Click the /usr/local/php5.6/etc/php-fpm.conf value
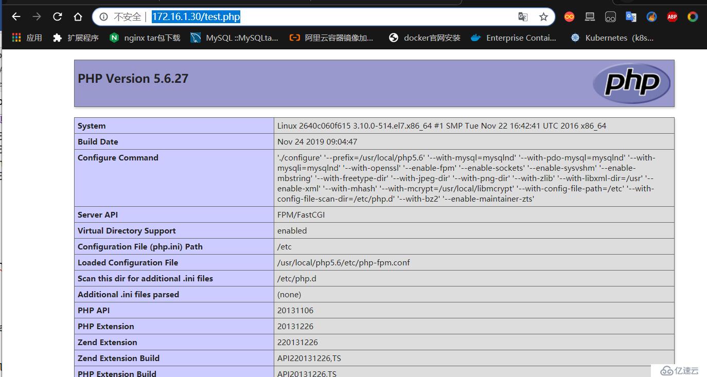707x377 pixels. click(344, 262)
